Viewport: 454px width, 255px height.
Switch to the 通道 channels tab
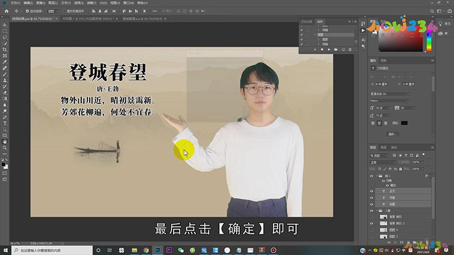pyautogui.click(x=384, y=147)
